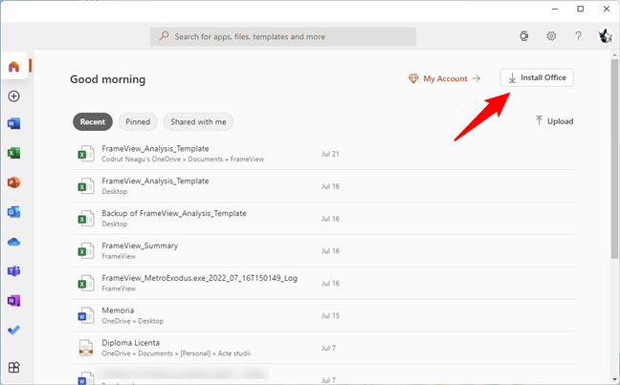The image size is (620, 385).
Task: Click the search magnifier icon
Action: 164,36
